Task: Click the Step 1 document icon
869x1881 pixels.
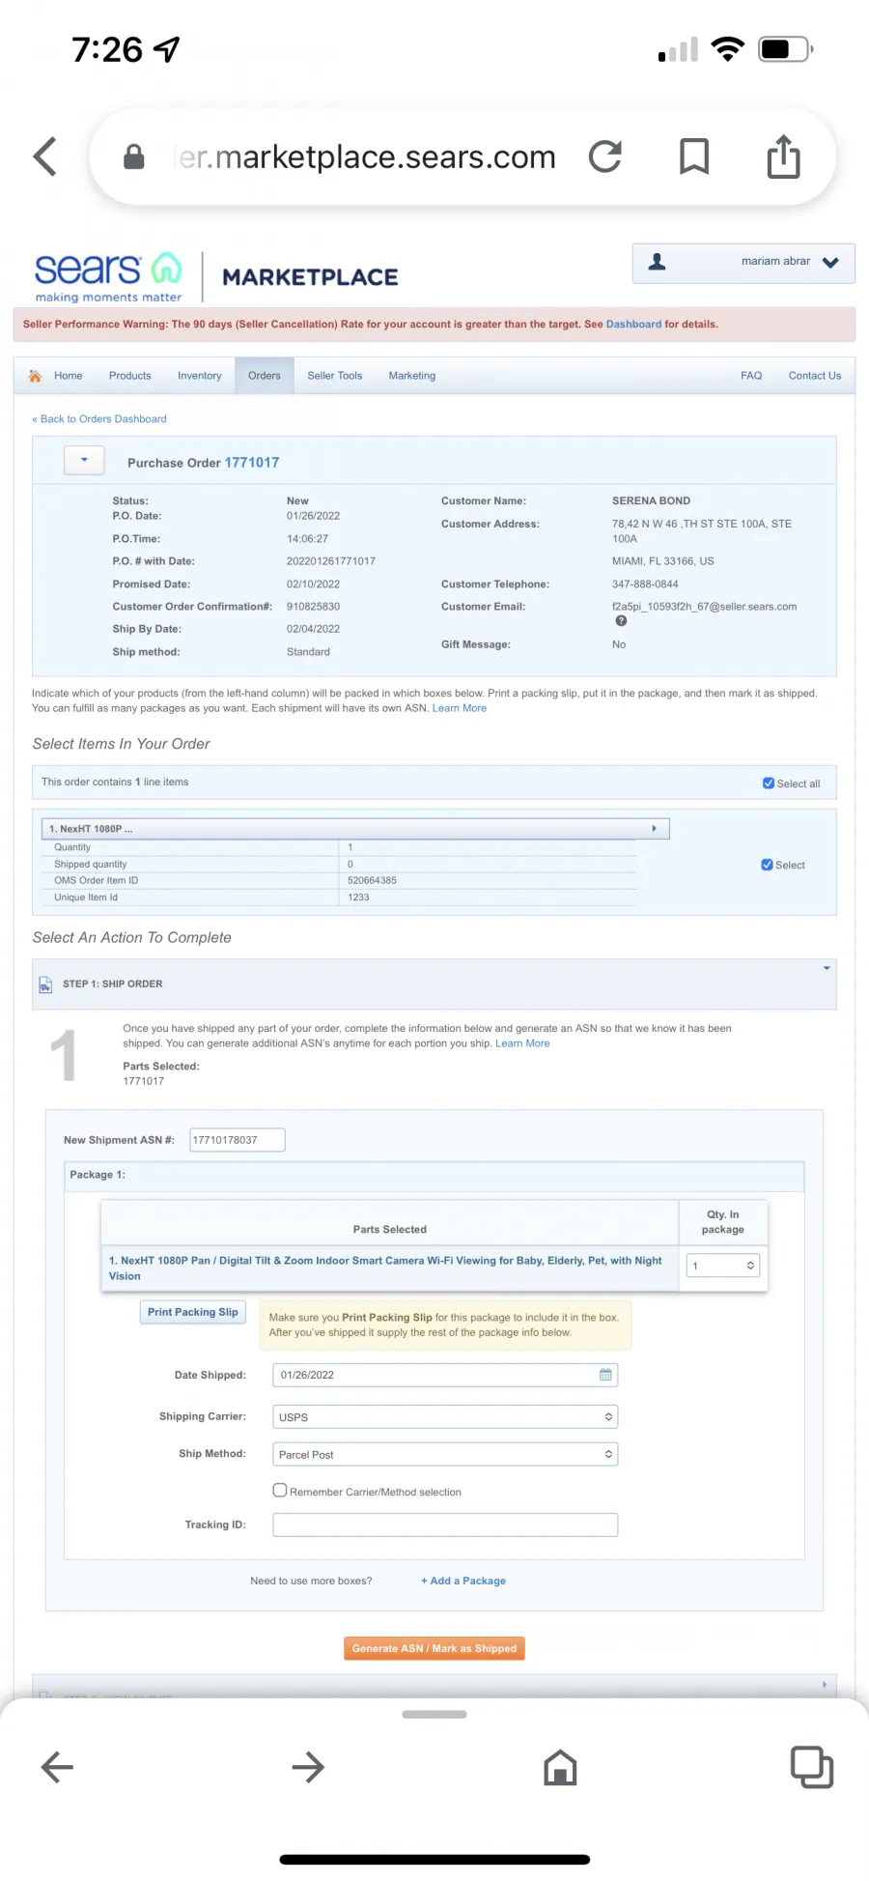Action: point(45,984)
